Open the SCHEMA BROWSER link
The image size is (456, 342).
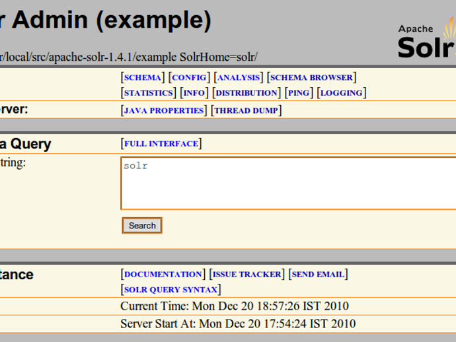coord(311,78)
